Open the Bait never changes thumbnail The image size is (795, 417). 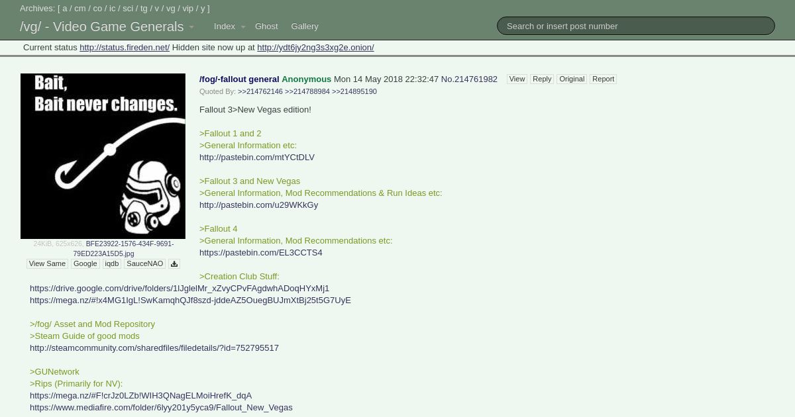(103, 156)
